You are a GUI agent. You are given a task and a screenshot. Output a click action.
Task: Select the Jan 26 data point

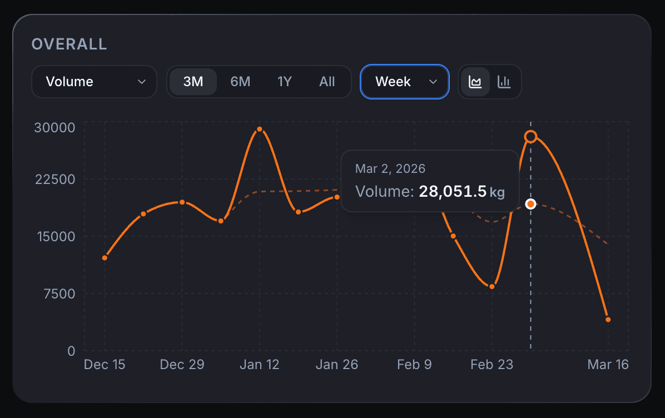(x=337, y=197)
